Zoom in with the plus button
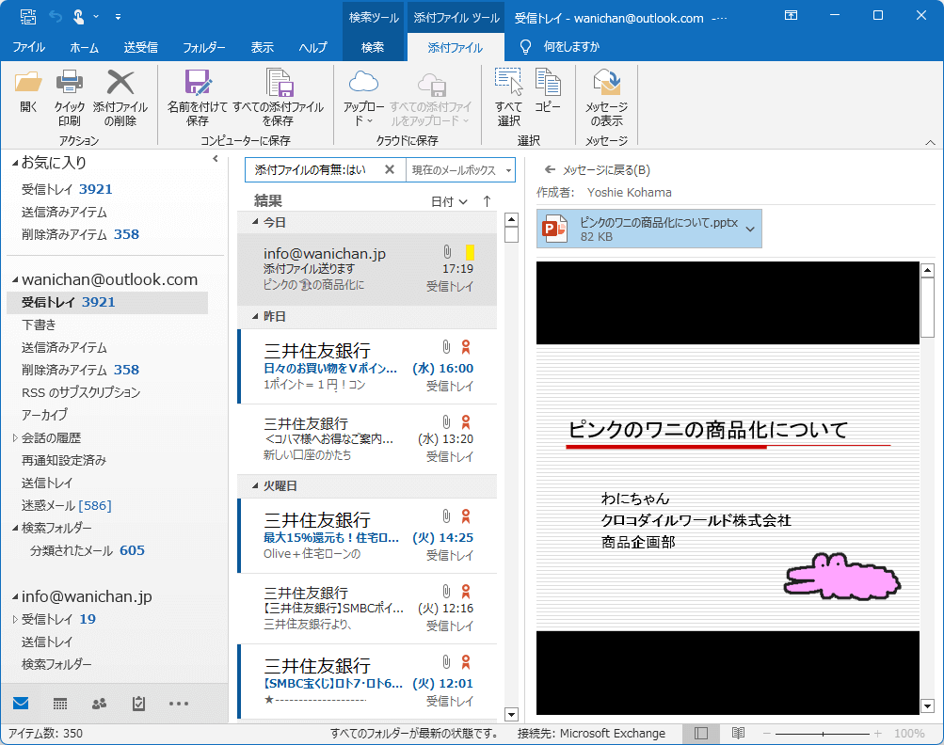 point(878,733)
